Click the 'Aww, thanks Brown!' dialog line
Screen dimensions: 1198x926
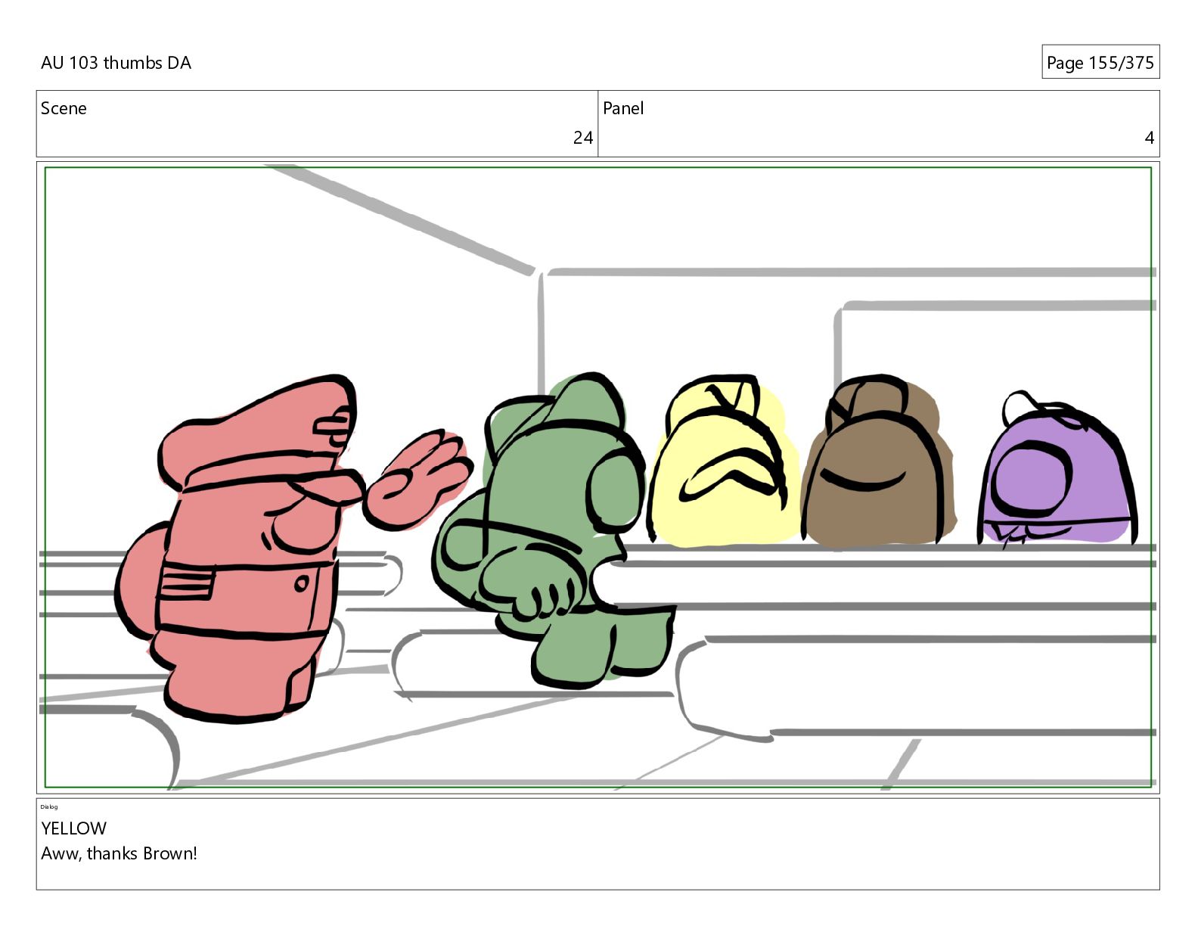pyautogui.click(x=119, y=853)
